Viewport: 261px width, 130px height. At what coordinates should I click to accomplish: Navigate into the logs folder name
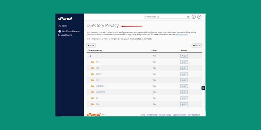pos(98,68)
